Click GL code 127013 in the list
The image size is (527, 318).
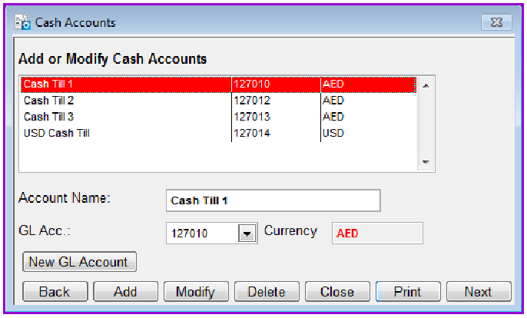(252, 117)
